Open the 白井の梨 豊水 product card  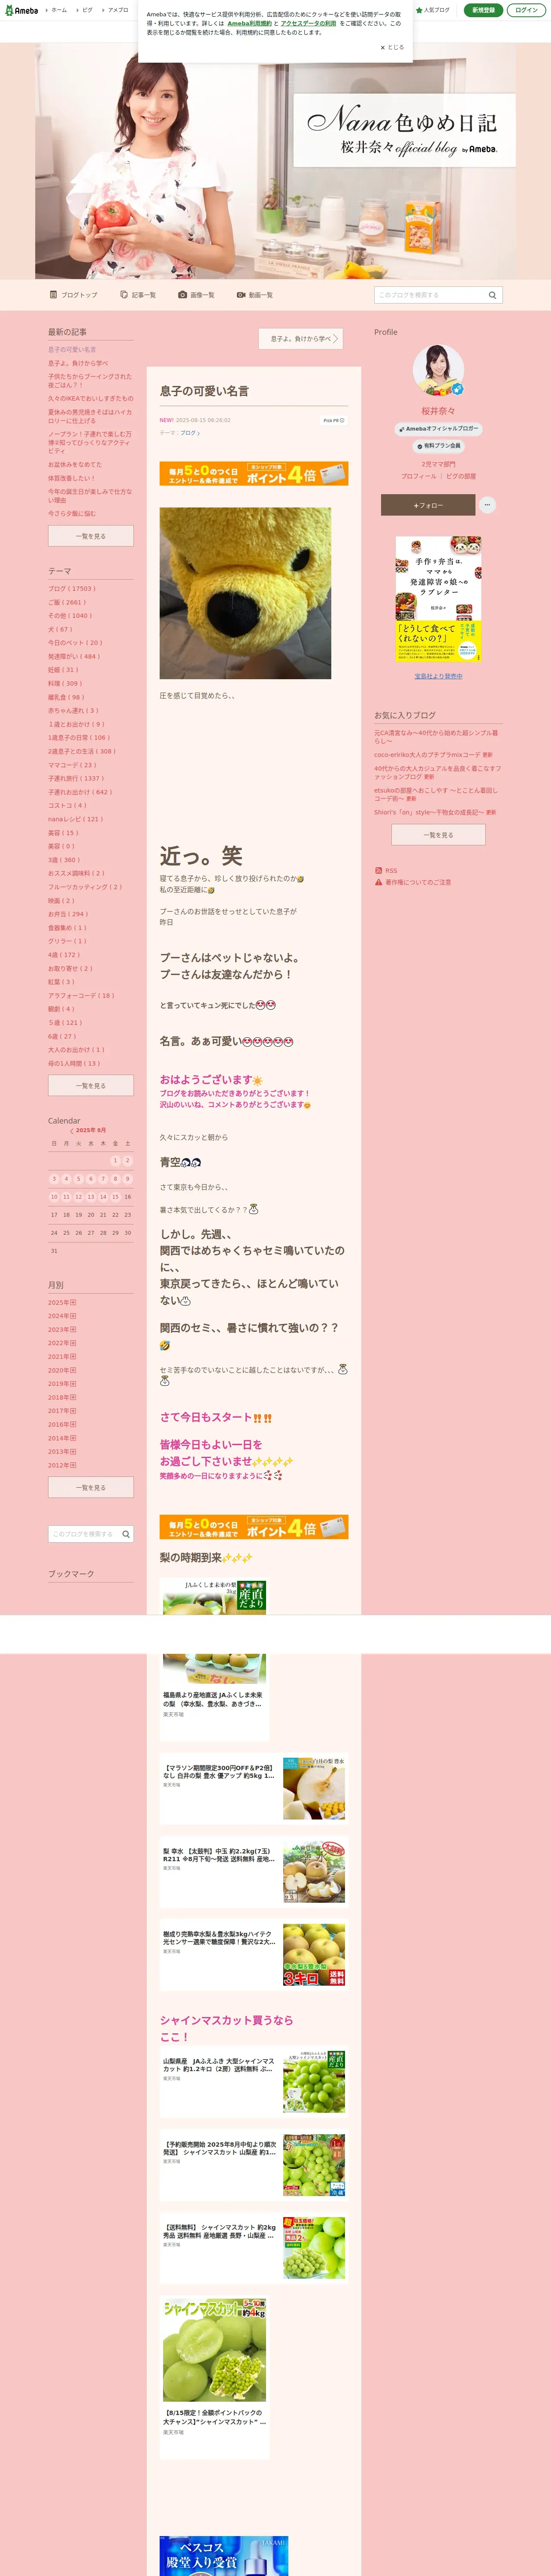(254, 1789)
